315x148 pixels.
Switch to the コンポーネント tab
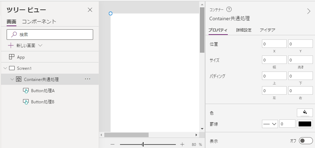[39, 22]
